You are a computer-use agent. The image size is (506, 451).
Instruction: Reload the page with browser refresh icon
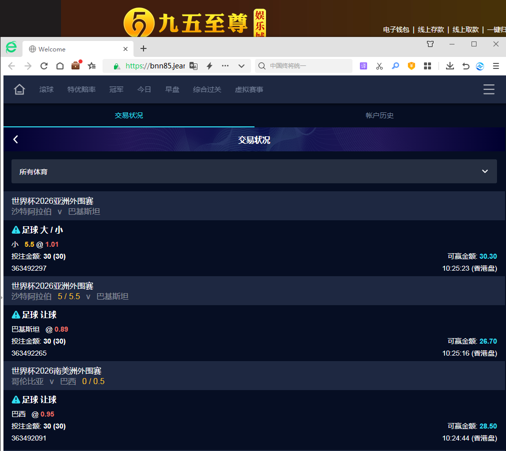point(44,66)
